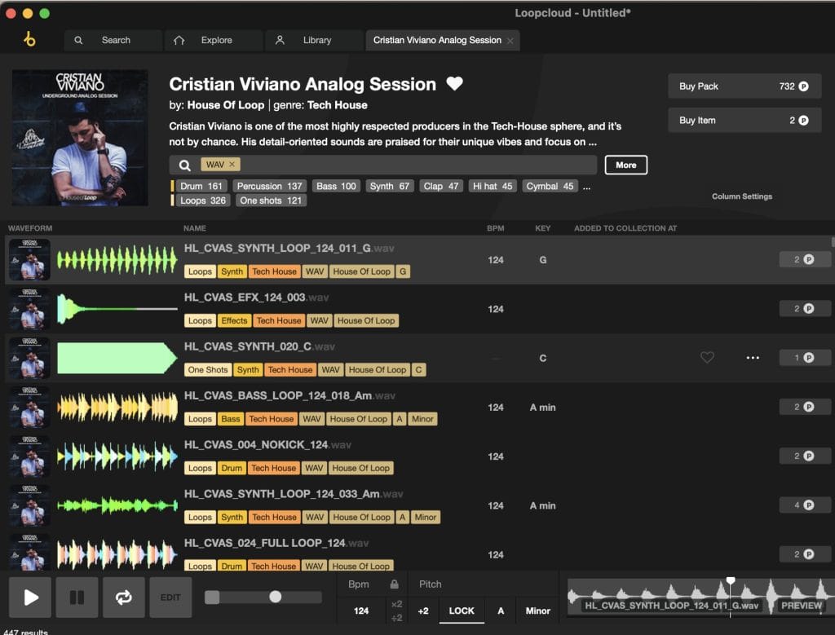This screenshot has height=635, width=835.
Task: Click the Minor tag on HL_CVAS_SYNTH_LOOP_124_033_Am
Action: tap(426, 517)
